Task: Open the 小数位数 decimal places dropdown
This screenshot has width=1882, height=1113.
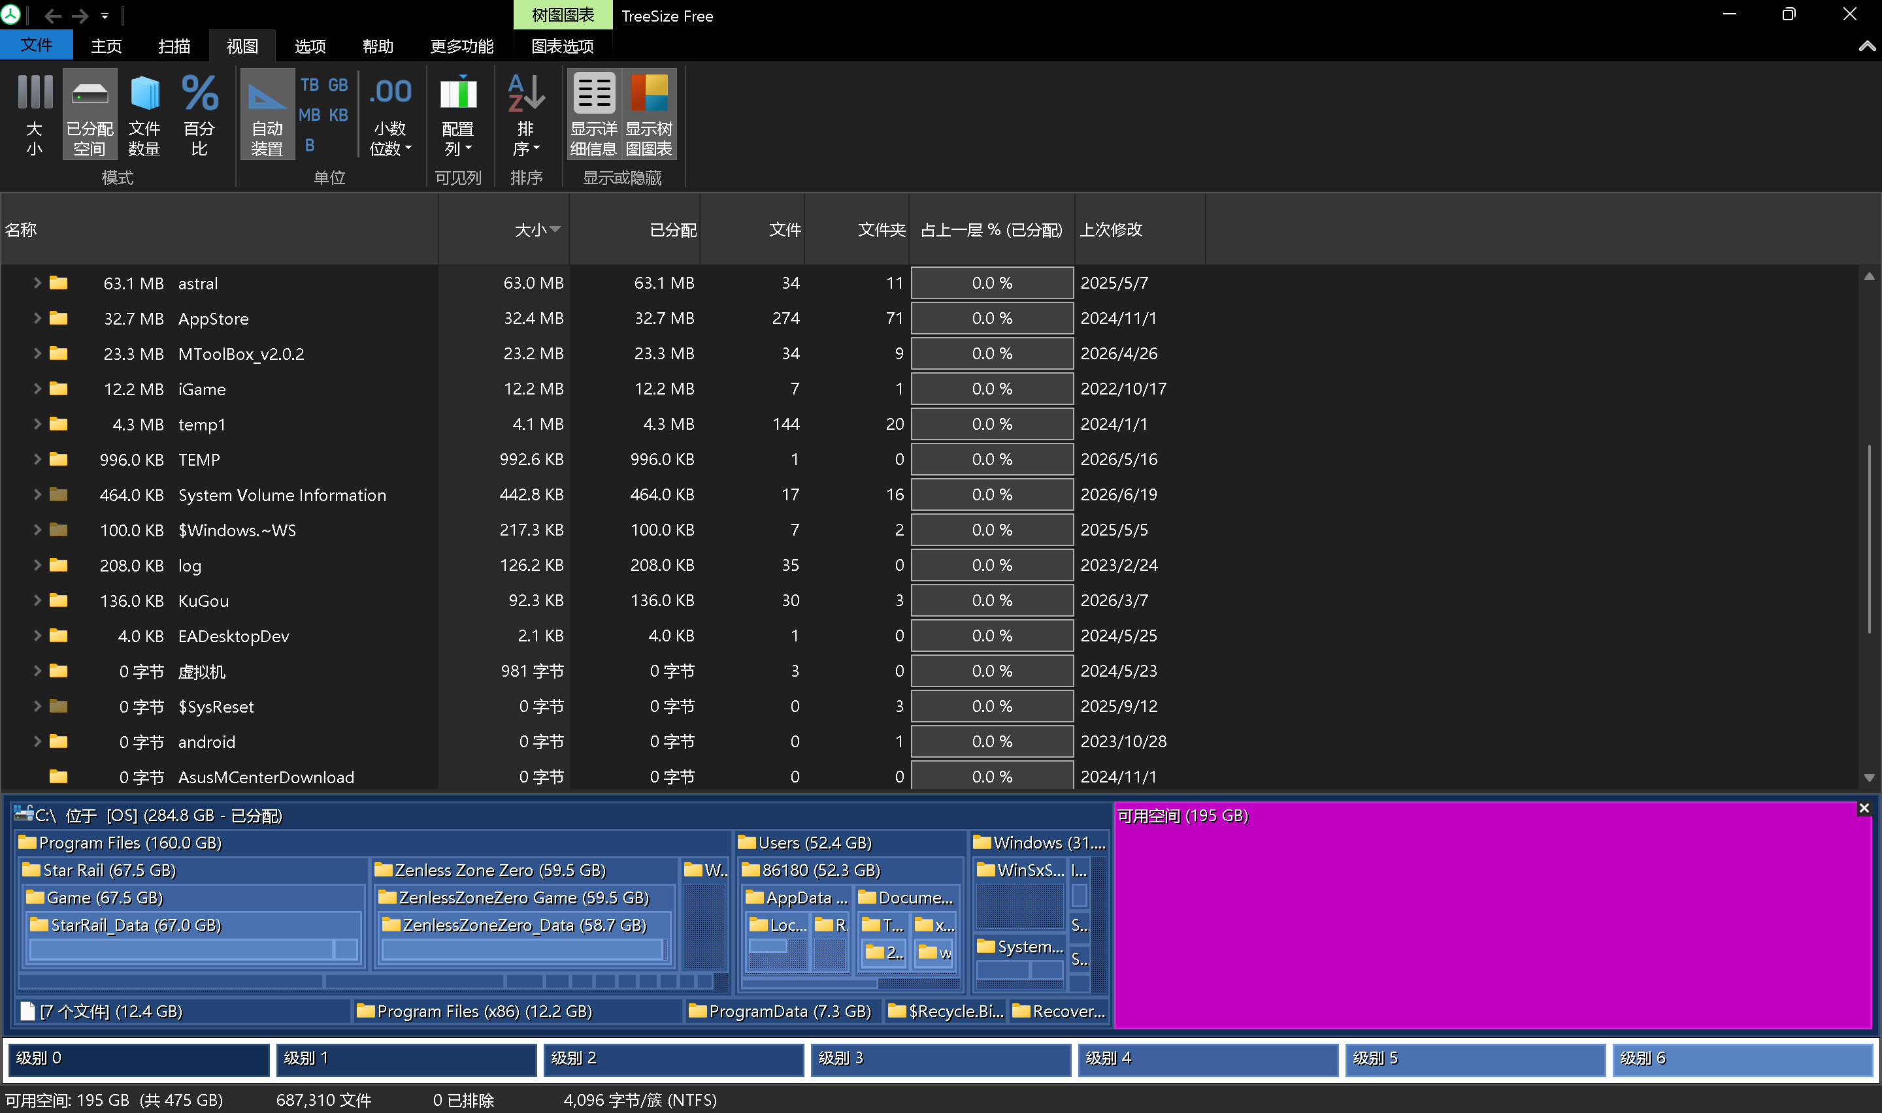Action: click(x=391, y=114)
